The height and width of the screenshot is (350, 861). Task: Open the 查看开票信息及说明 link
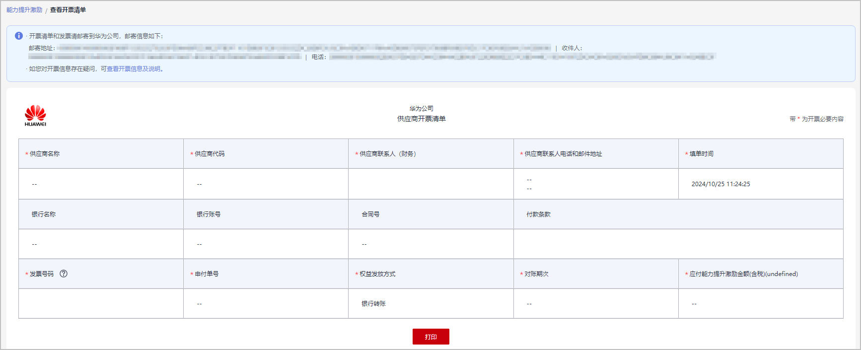(x=134, y=69)
